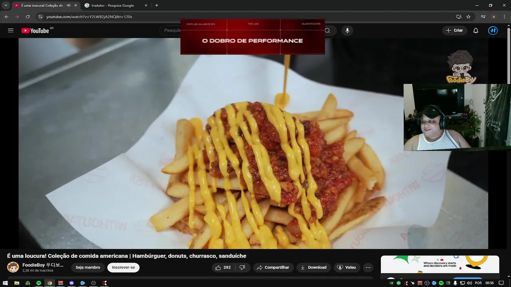The width and height of the screenshot is (511, 287).
Task: Open microphone tray icon
Action: (x=456, y=283)
